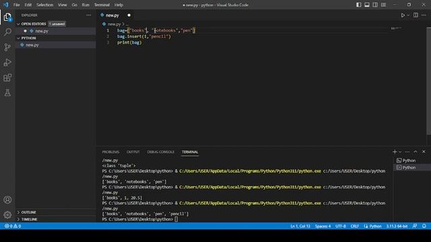Viewport: 431px width, 242px height.
Task: Open notifications bell in status bar
Action: pos(424,226)
